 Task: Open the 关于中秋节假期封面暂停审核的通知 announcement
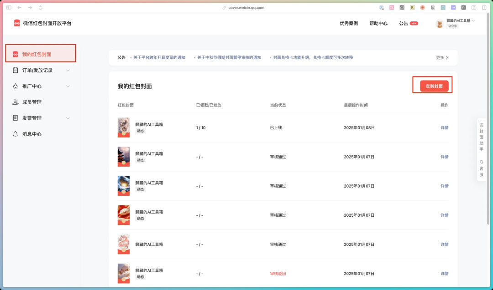click(x=229, y=57)
